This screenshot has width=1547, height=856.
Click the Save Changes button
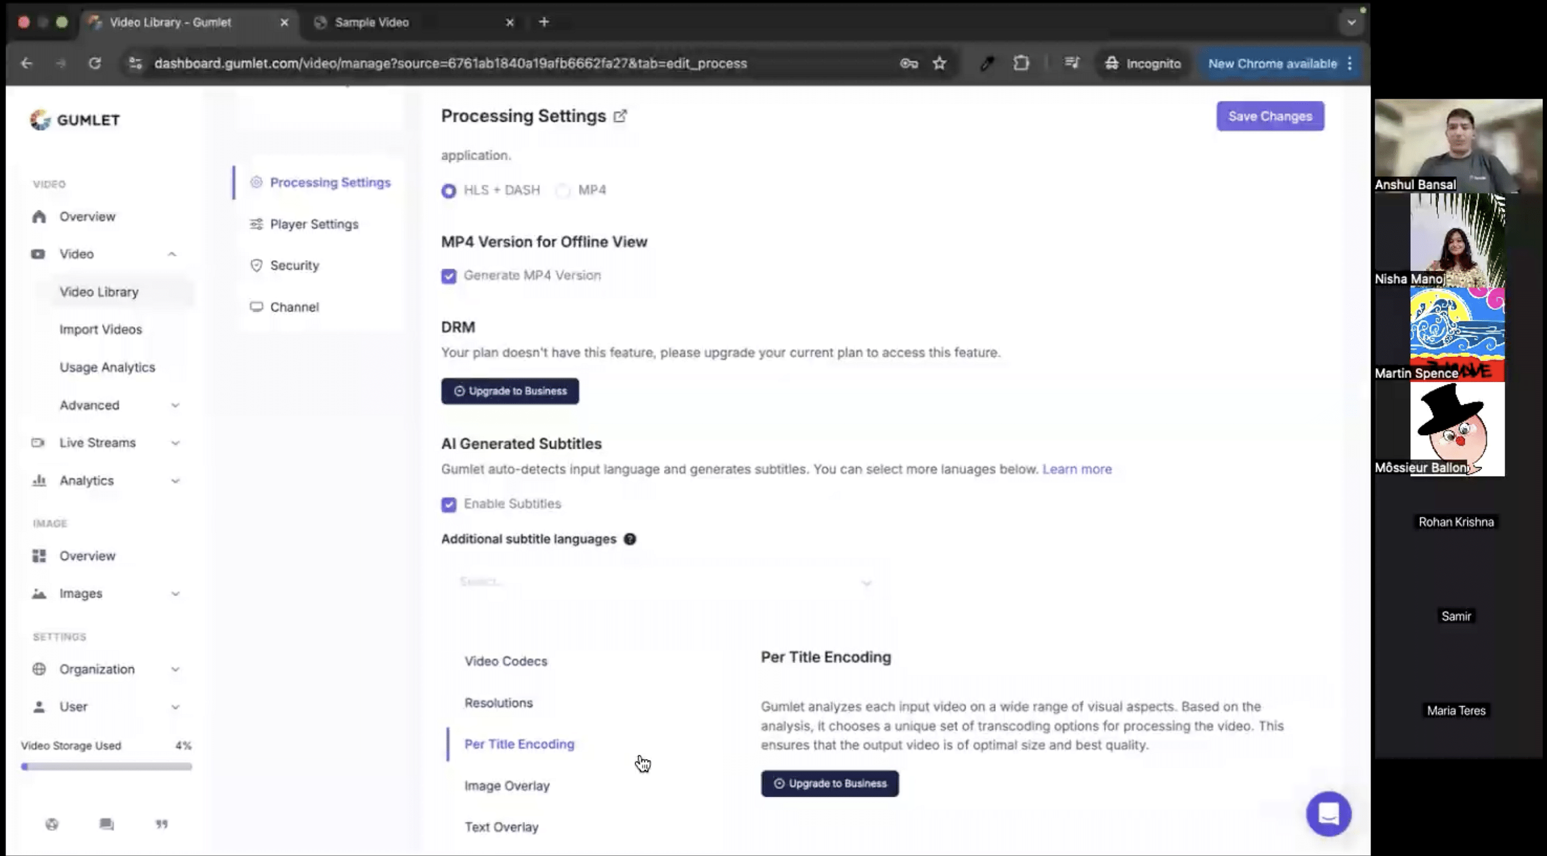pyautogui.click(x=1270, y=116)
